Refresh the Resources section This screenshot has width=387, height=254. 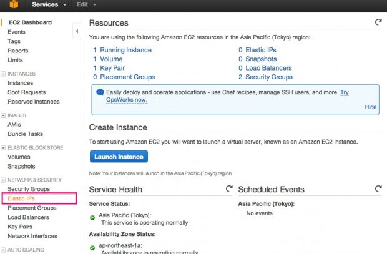tap(377, 22)
